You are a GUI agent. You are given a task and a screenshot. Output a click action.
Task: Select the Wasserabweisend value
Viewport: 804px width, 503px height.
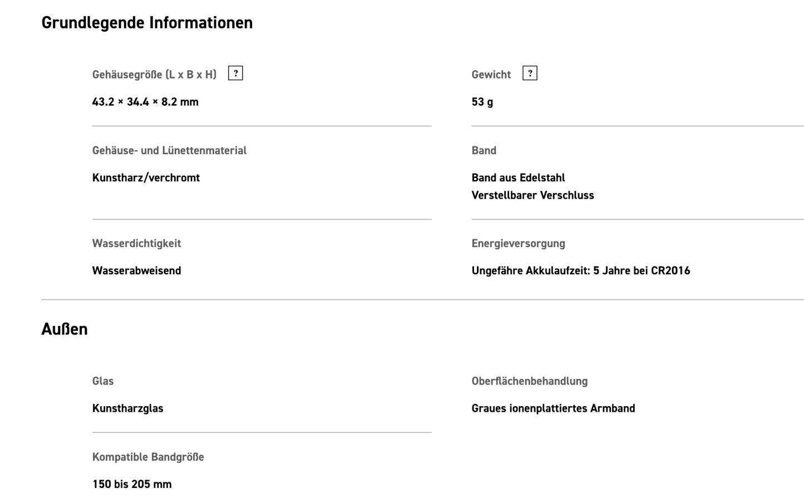[x=136, y=271]
